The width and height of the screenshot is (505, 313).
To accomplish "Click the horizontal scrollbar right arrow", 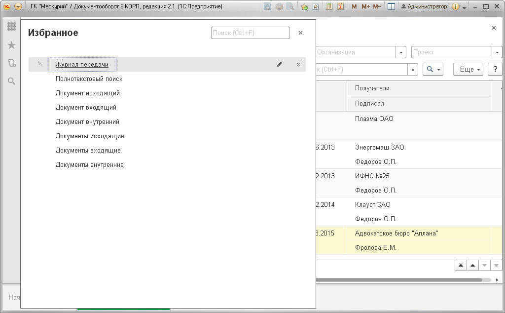I will click(497, 280).
